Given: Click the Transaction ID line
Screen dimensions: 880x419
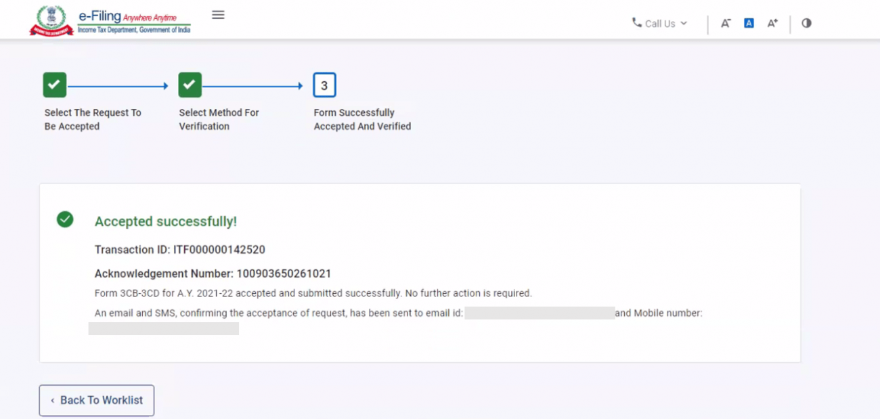Looking at the screenshot, I should point(179,250).
